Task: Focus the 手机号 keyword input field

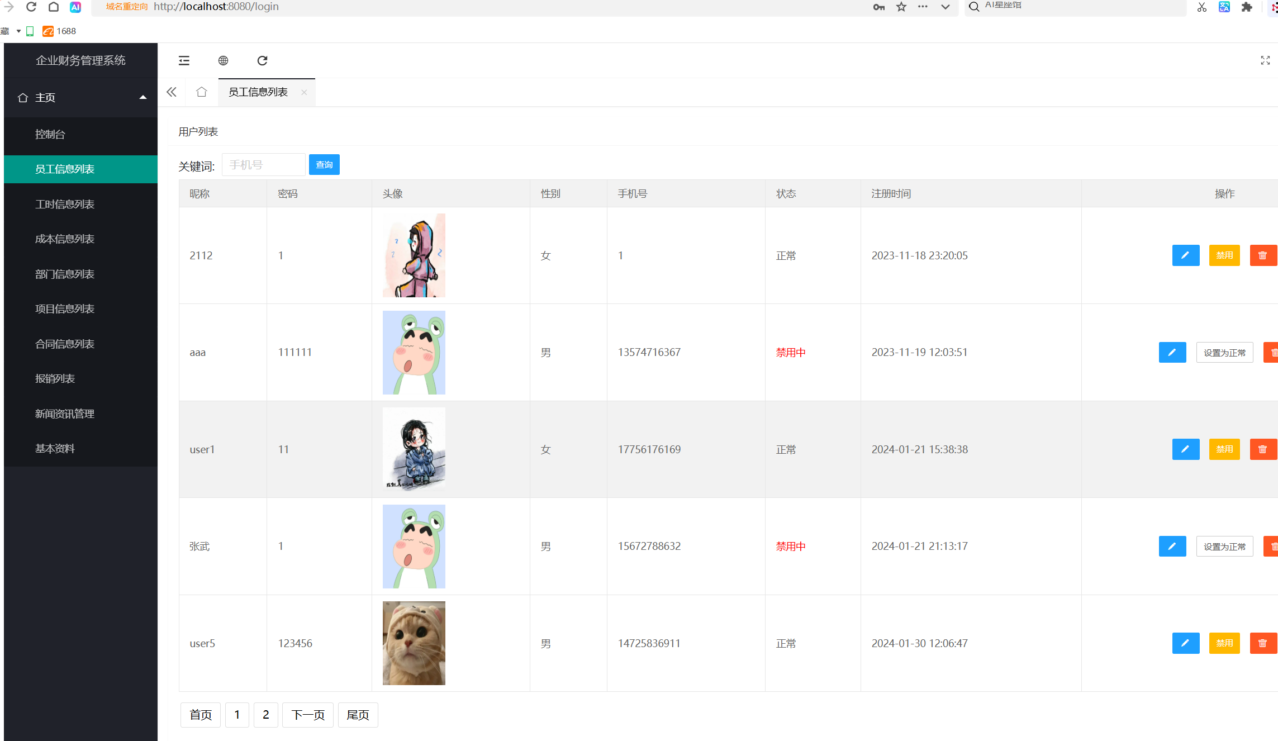Action: pos(263,165)
